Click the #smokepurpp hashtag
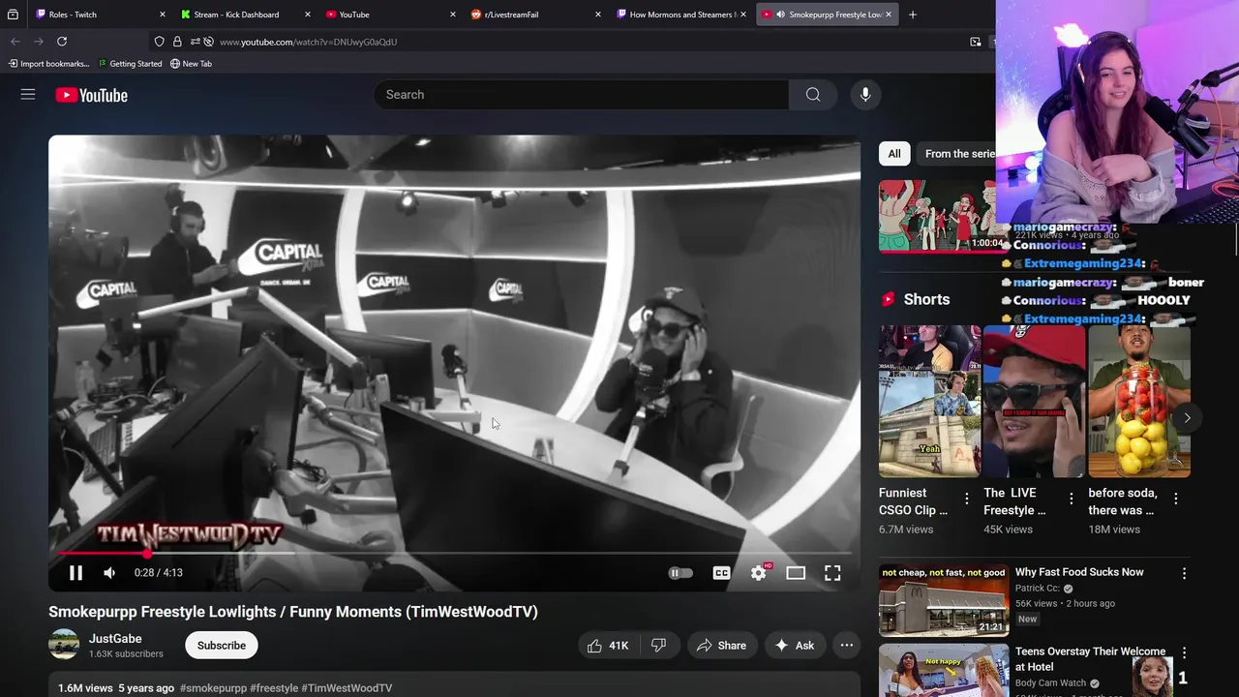 point(213,688)
